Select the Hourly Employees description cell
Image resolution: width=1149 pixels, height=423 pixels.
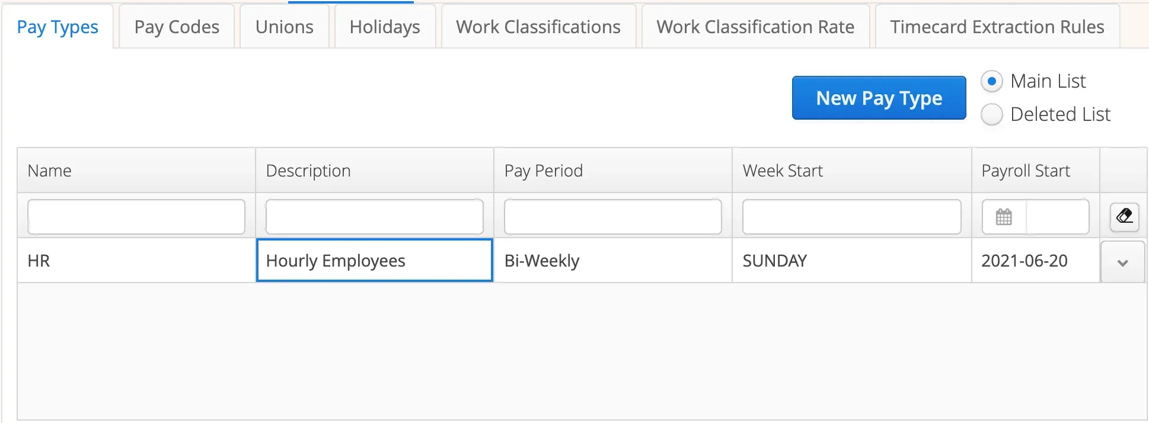pyautogui.click(x=374, y=261)
